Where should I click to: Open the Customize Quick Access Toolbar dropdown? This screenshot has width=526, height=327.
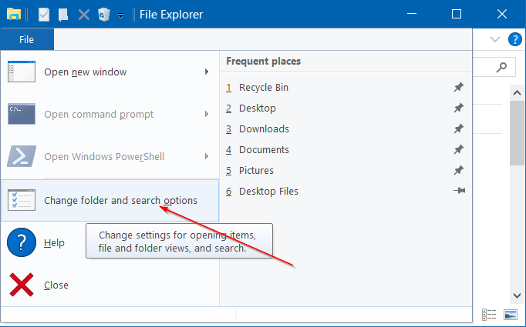120,15
